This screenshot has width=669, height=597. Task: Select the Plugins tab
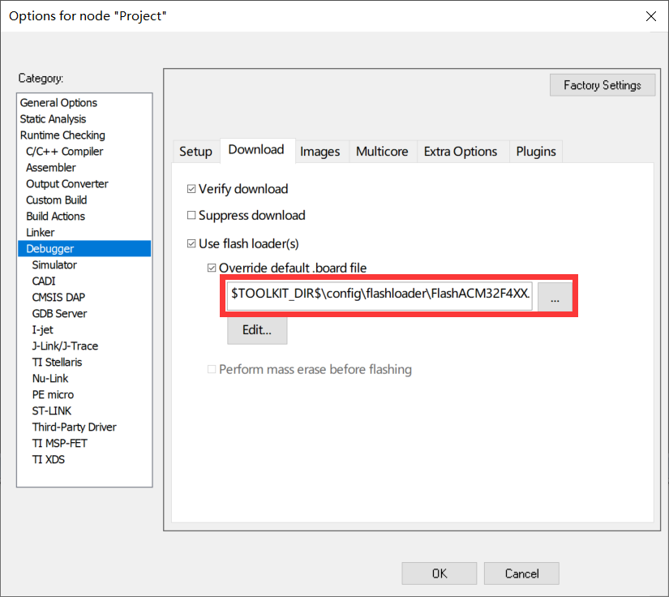click(x=535, y=152)
